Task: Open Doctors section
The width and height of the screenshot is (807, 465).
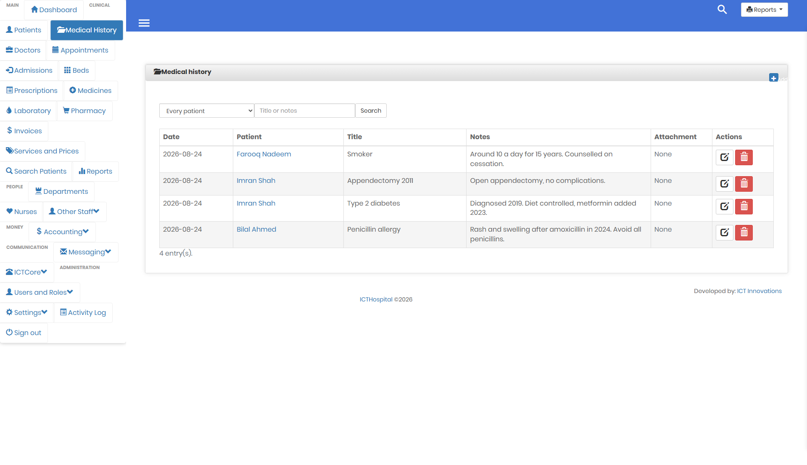Action: [x=23, y=50]
